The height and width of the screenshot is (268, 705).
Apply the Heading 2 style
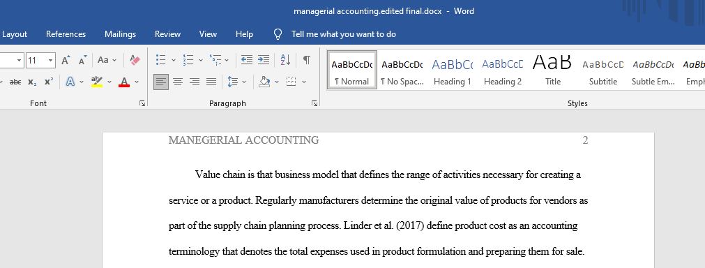point(503,70)
